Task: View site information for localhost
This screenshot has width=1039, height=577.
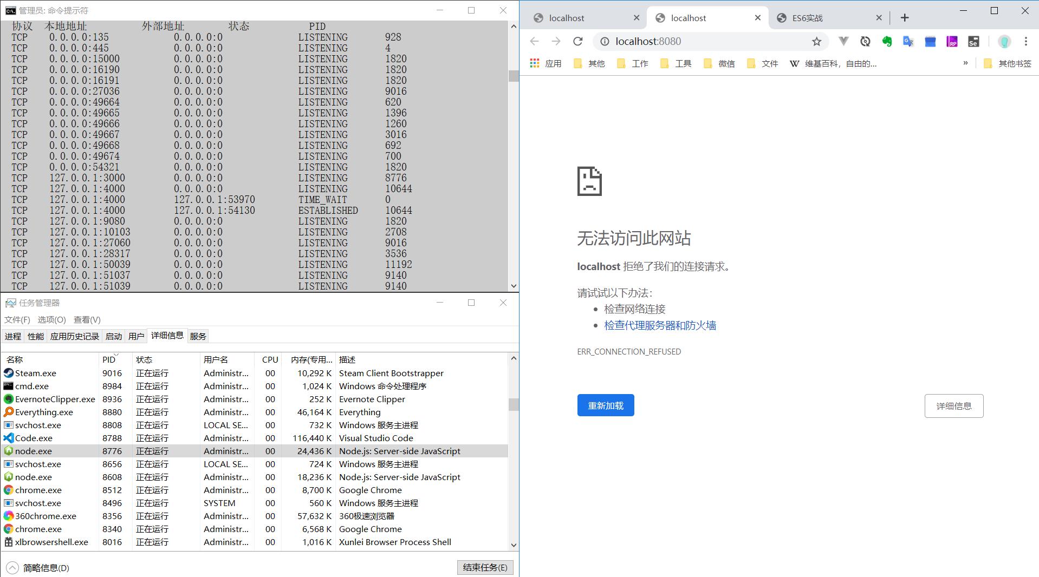Action: point(605,41)
